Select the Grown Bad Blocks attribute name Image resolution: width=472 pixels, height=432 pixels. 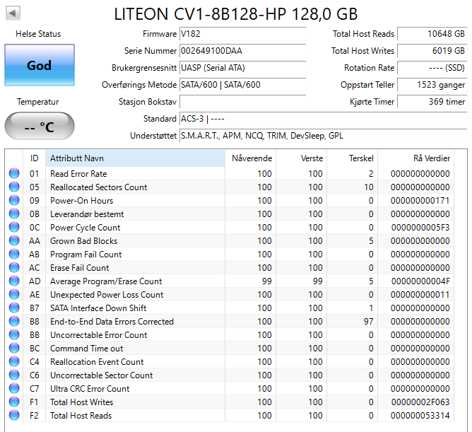click(x=83, y=241)
